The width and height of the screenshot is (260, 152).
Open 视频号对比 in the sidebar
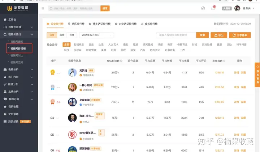17,55
